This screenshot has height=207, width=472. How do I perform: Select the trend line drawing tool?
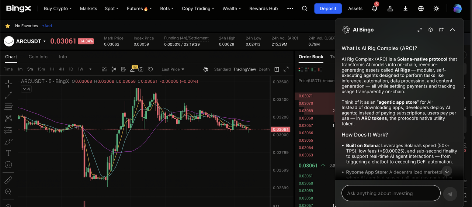point(8,95)
